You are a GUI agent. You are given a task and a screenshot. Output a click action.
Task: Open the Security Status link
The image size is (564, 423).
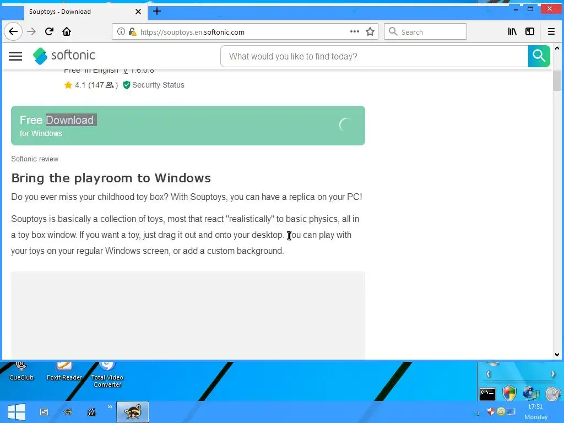tap(154, 85)
